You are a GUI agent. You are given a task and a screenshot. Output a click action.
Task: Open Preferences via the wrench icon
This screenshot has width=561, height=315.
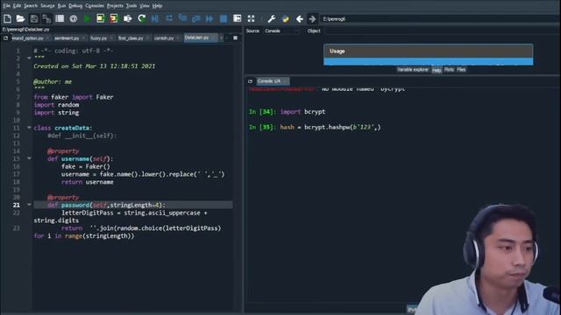point(272,18)
